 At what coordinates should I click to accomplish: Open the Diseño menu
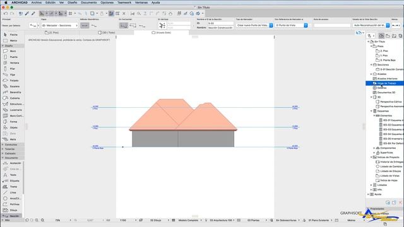[72, 3]
